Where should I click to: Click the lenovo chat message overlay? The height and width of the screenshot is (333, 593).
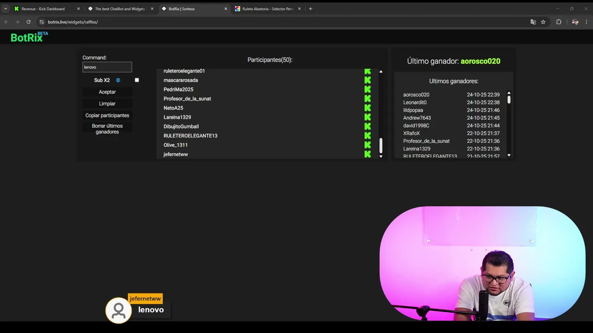[151, 310]
